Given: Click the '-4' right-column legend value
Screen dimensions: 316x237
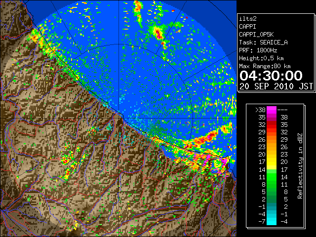Looking at the screenshot, I should pyautogui.click(x=284, y=221).
